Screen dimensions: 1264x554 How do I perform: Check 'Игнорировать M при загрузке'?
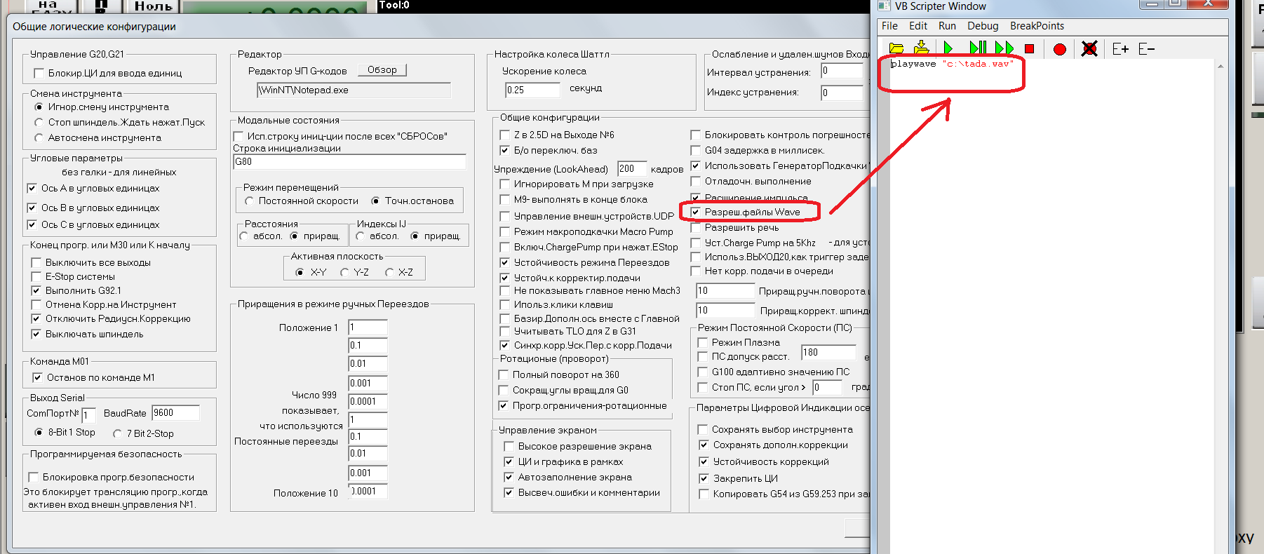pyautogui.click(x=504, y=184)
